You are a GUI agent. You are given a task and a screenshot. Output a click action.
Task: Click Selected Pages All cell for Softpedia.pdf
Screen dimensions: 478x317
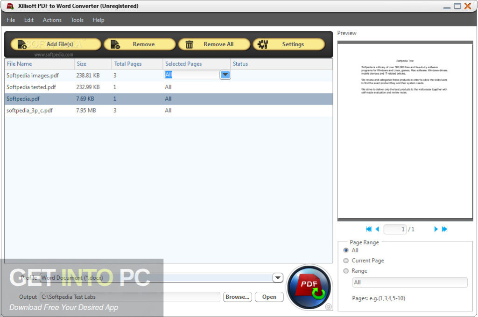[168, 99]
